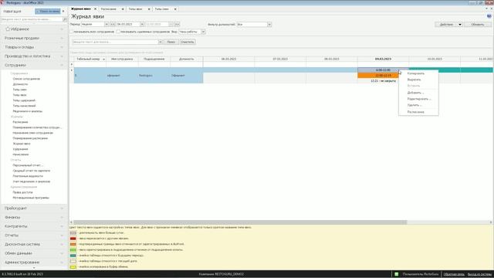Open Журнал явок in the sidebar
494x278 pixels.
pos(22,144)
